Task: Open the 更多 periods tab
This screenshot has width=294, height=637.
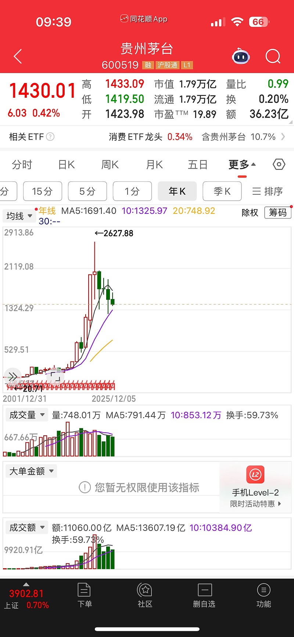Action: point(242,165)
